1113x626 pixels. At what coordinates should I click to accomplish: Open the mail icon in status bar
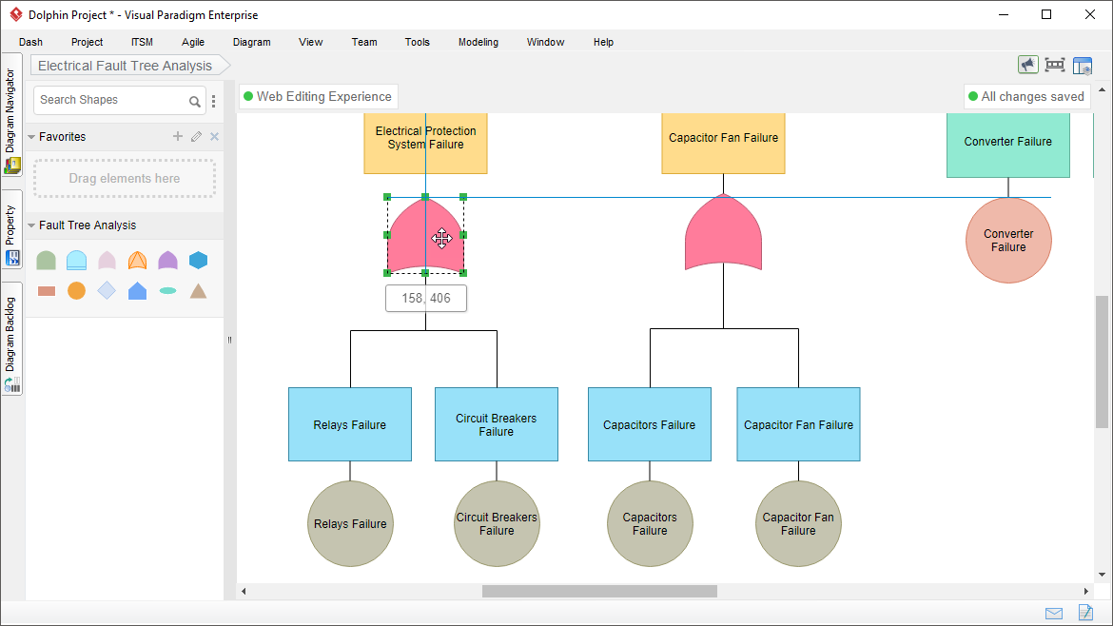[1054, 614]
